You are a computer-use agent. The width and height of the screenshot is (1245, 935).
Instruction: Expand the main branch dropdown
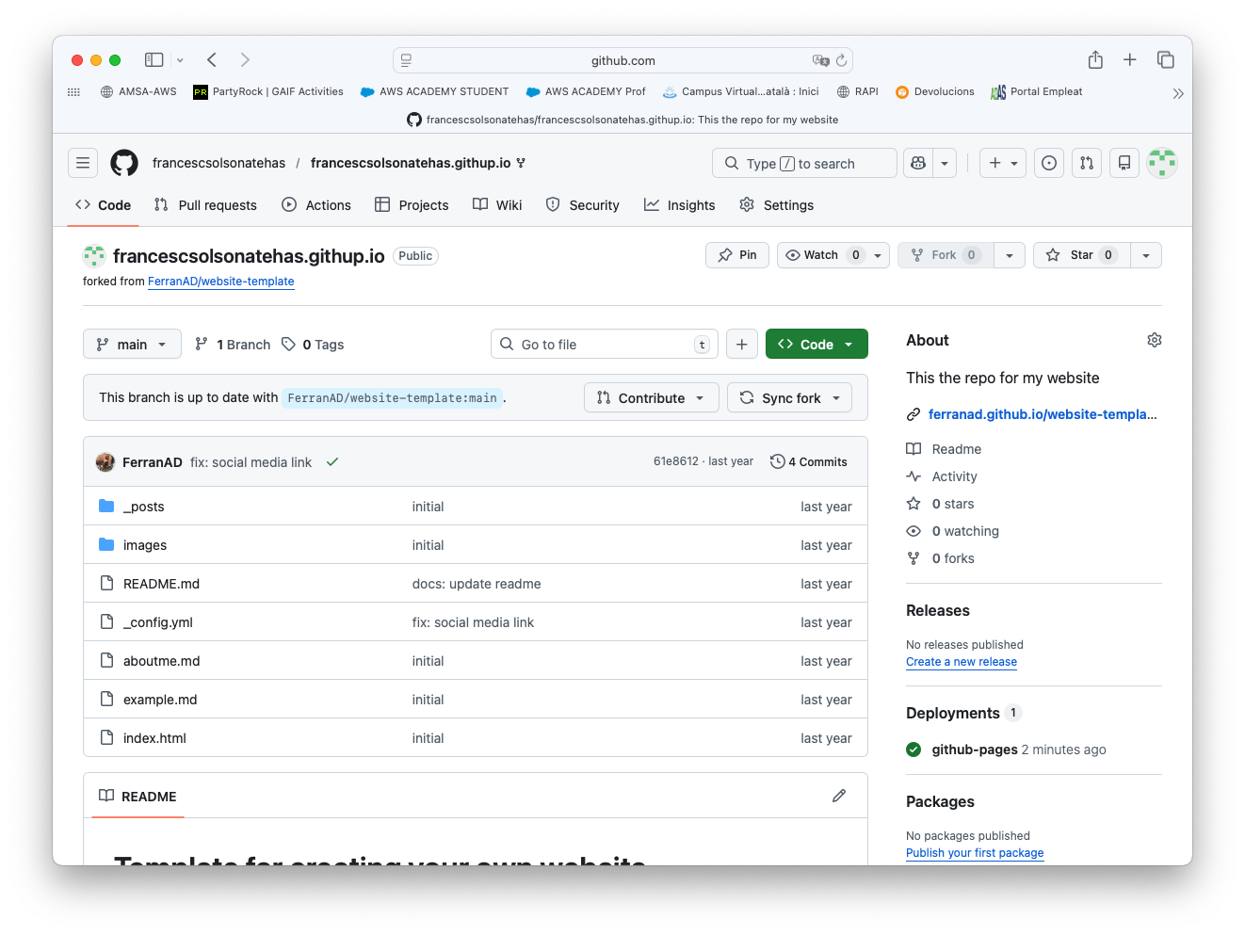pos(132,345)
